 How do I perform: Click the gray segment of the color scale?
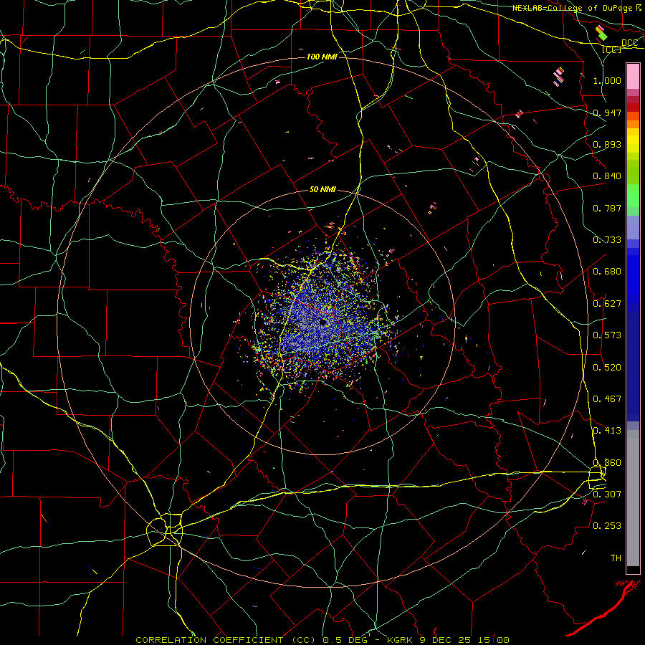[633, 498]
